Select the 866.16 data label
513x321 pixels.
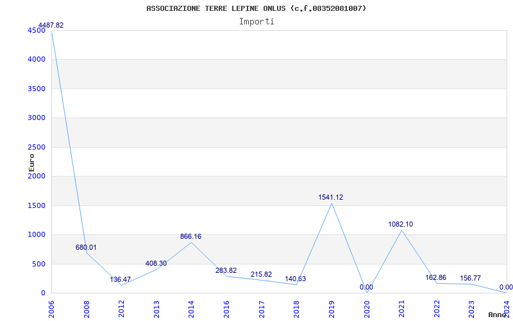point(190,236)
